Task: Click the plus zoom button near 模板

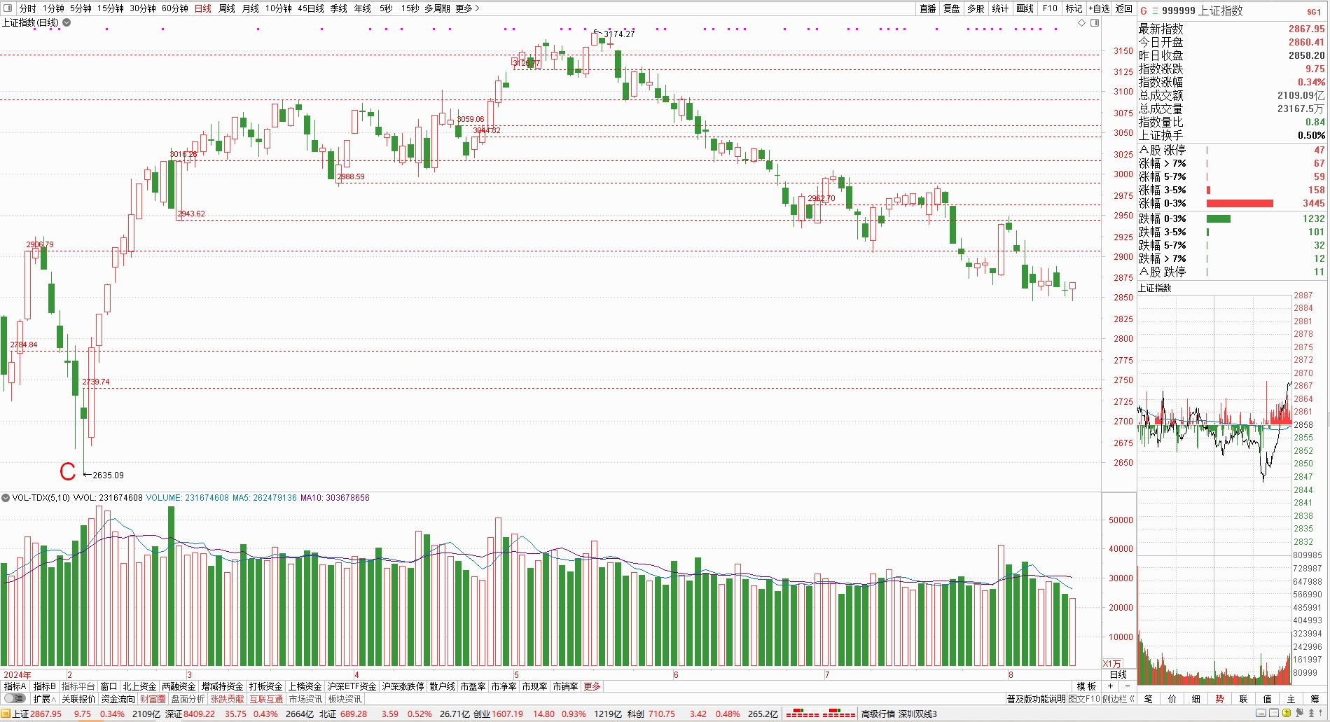Action: pos(1109,686)
